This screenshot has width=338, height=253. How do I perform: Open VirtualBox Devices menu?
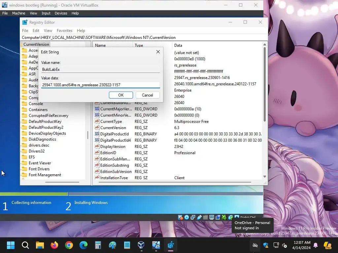pos(61,13)
